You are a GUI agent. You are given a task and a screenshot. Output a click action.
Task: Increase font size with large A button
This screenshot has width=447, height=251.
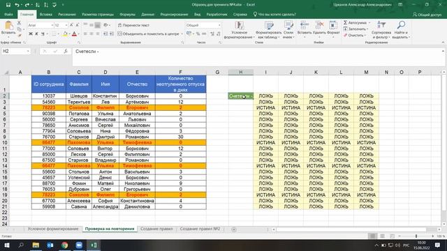(x=71, y=25)
